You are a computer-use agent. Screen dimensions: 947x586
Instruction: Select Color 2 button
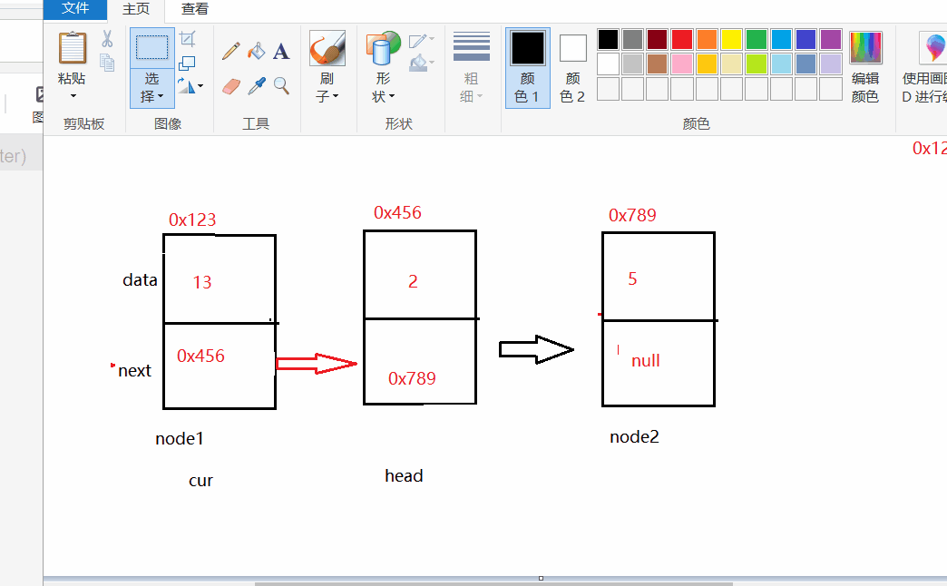tap(572, 68)
